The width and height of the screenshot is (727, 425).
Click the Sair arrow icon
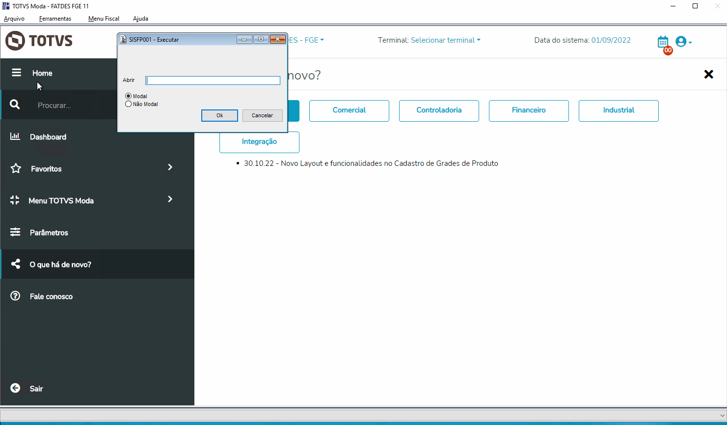16,388
